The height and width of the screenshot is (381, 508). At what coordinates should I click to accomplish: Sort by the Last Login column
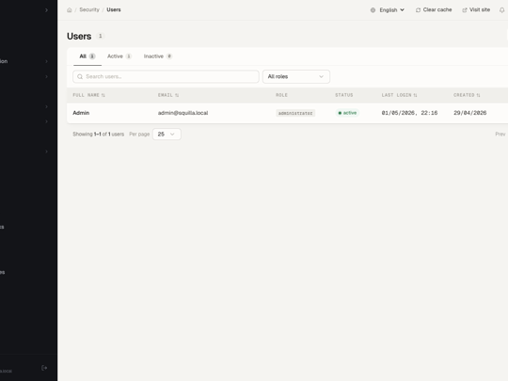coord(399,95)
